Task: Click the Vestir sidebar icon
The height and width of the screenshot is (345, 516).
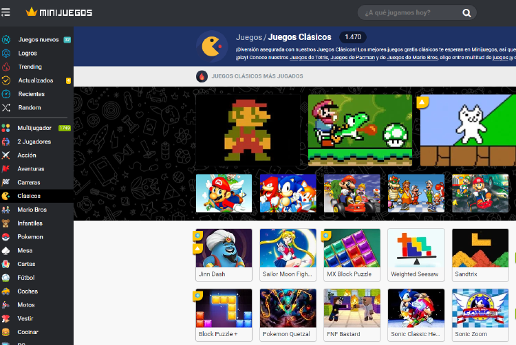Action: (x=6, y=319)
